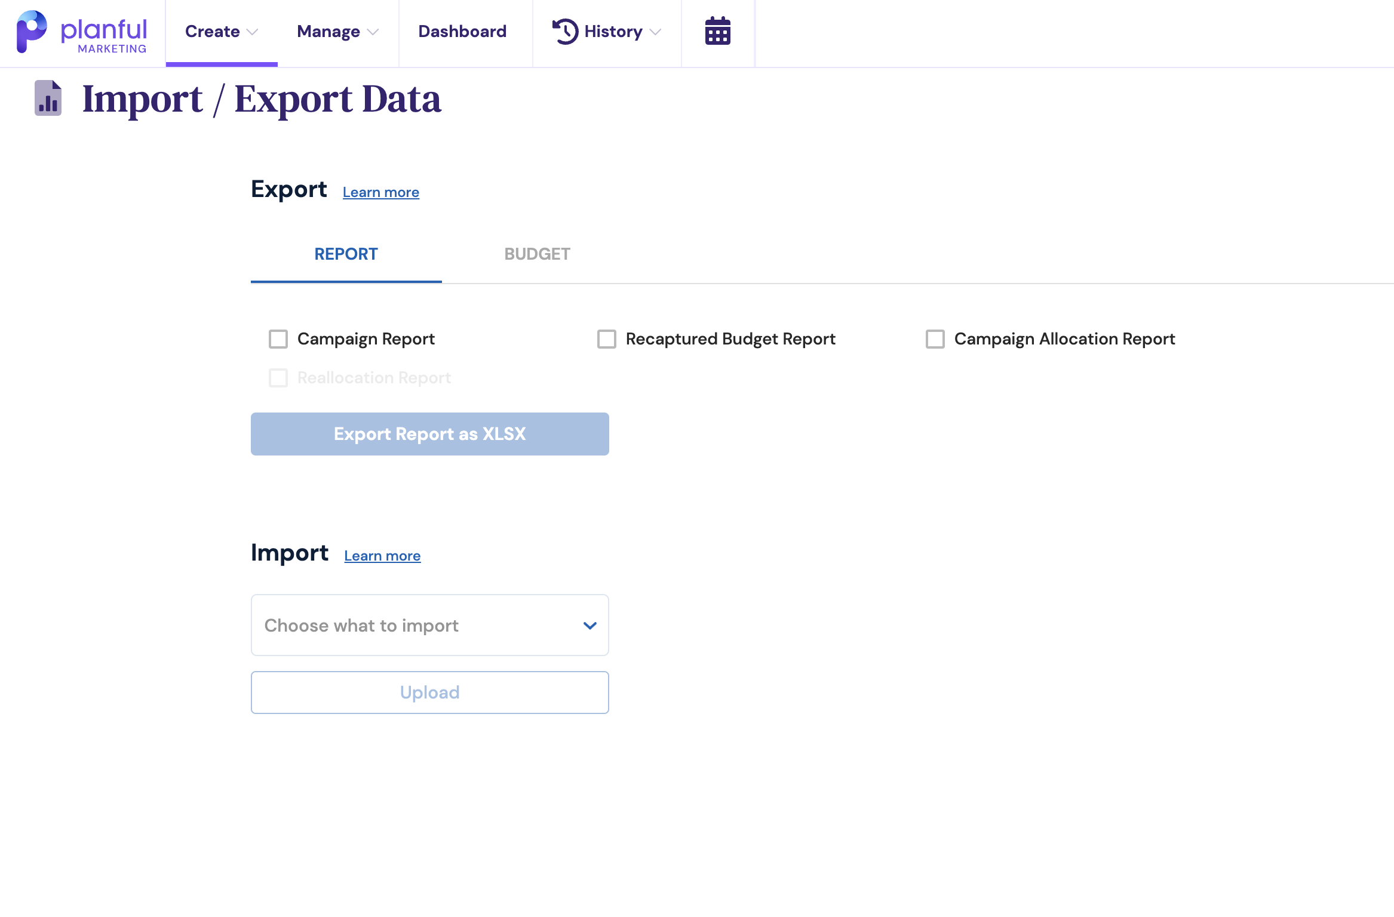Open the Export Learn more link

point(381,192)
